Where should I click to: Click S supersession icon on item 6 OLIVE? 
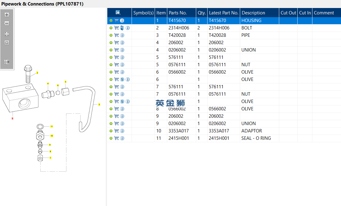(x=122, y=80)
